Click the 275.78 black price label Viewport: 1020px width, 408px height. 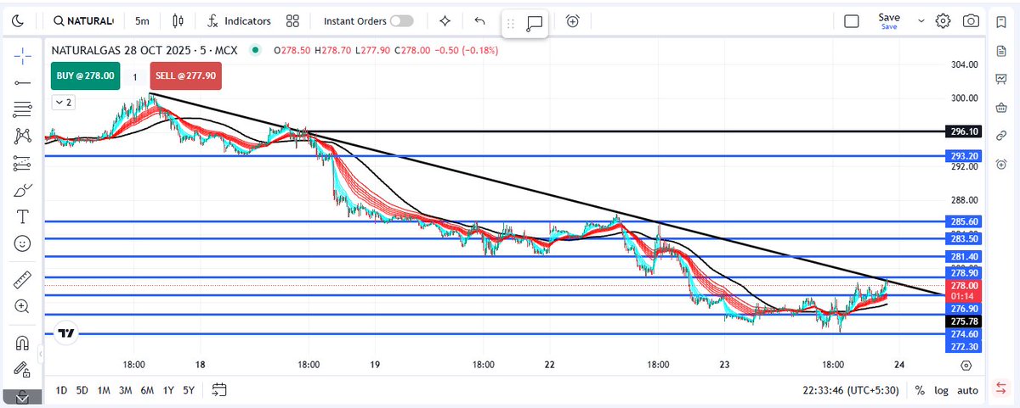(964, 322)
